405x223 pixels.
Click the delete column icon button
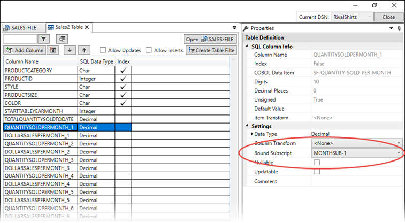pos(54,50)
